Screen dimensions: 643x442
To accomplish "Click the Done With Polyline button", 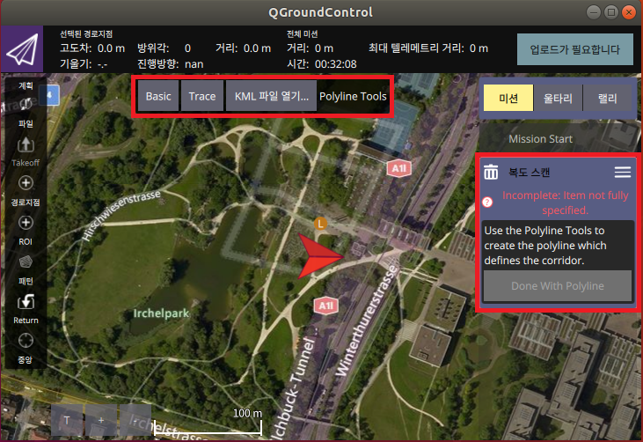I will point(558,285).
